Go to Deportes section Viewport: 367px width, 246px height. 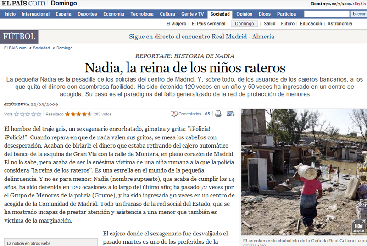(87, 14)
